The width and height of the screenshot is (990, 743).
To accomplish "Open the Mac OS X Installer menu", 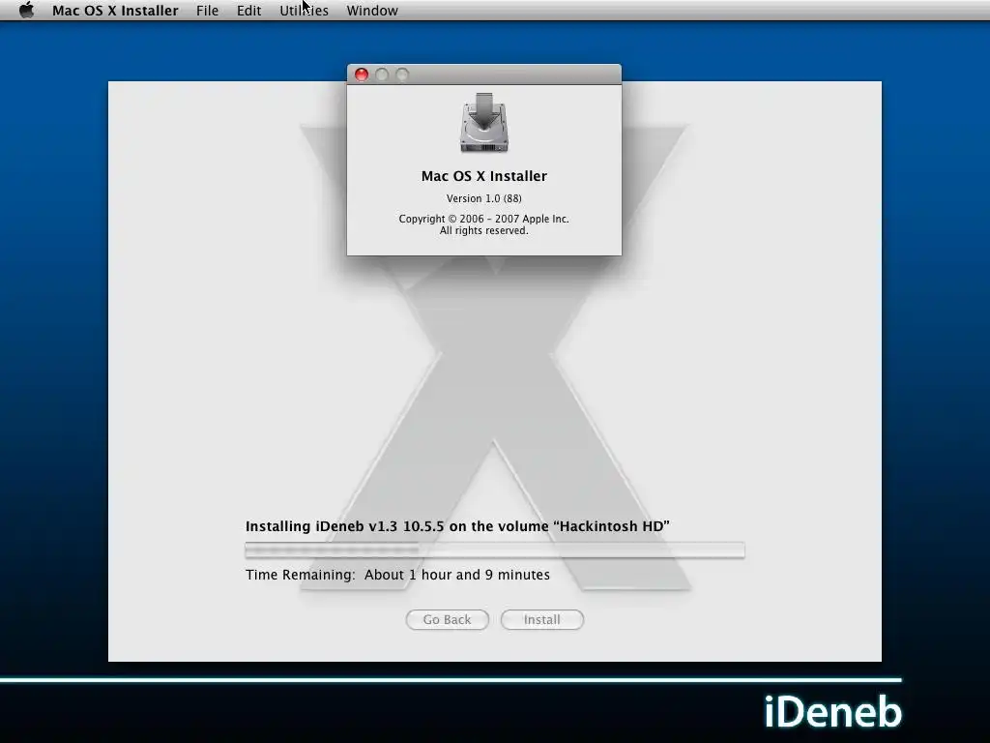I will coord(115,11).
